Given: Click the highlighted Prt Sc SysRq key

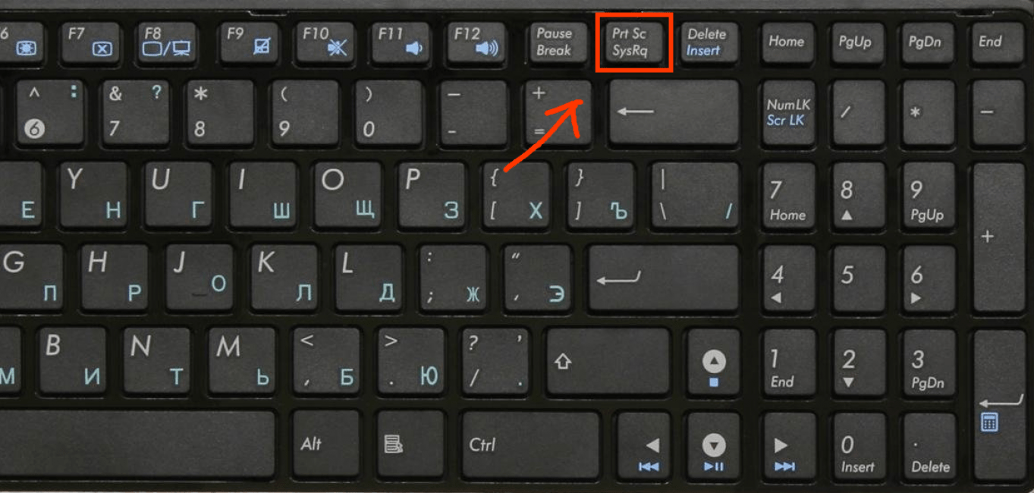Looking at the screenshot, I should pyautogui.click(x=633, y=43).
